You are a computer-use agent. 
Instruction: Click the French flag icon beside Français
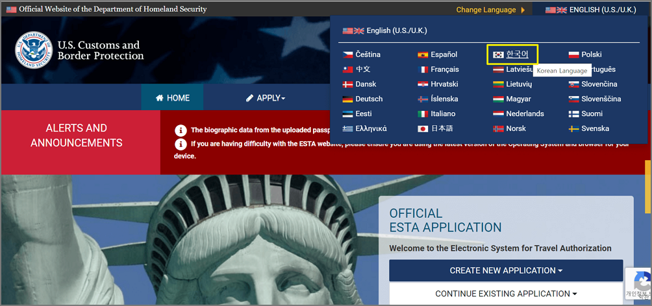tap(423, 70)
